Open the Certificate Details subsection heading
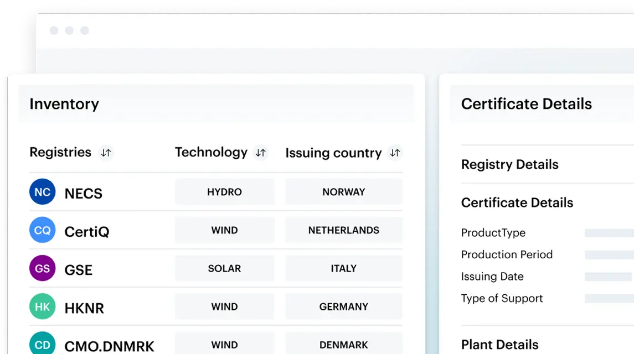 517,202
